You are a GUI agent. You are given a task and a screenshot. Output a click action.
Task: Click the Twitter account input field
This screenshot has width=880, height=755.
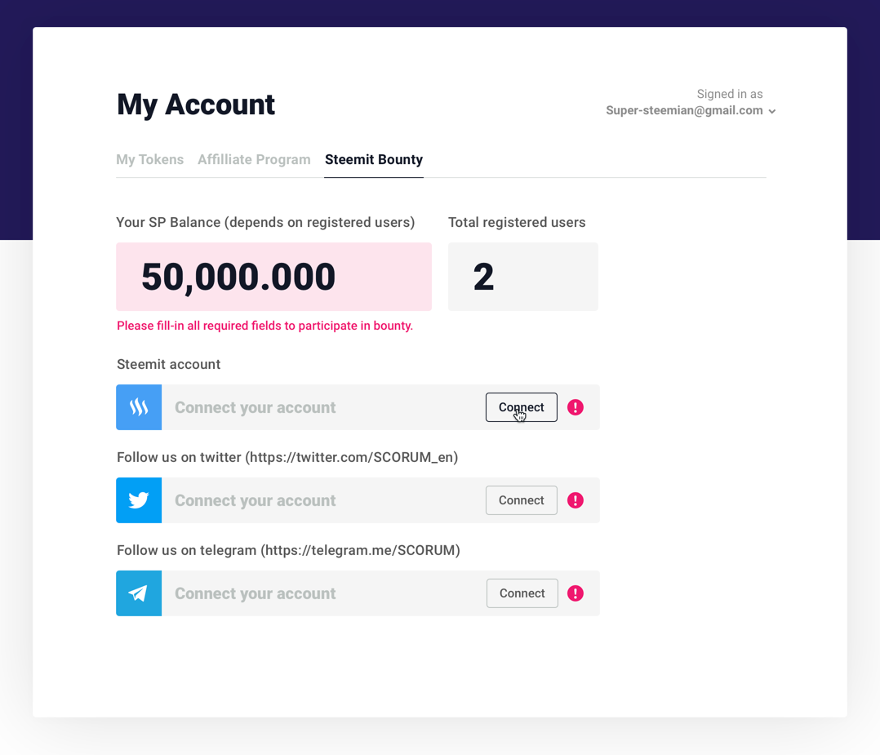tap(323, 500)
